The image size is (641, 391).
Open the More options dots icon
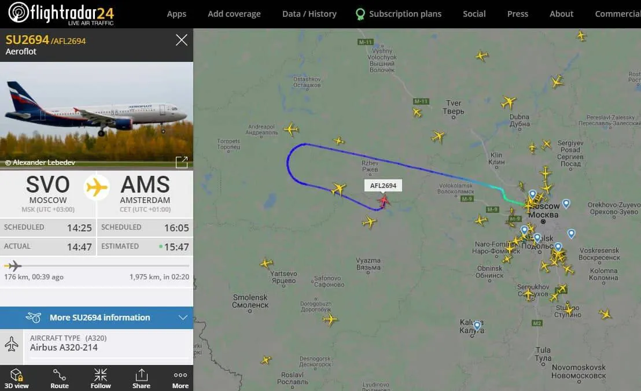click(x=180, y=375)
